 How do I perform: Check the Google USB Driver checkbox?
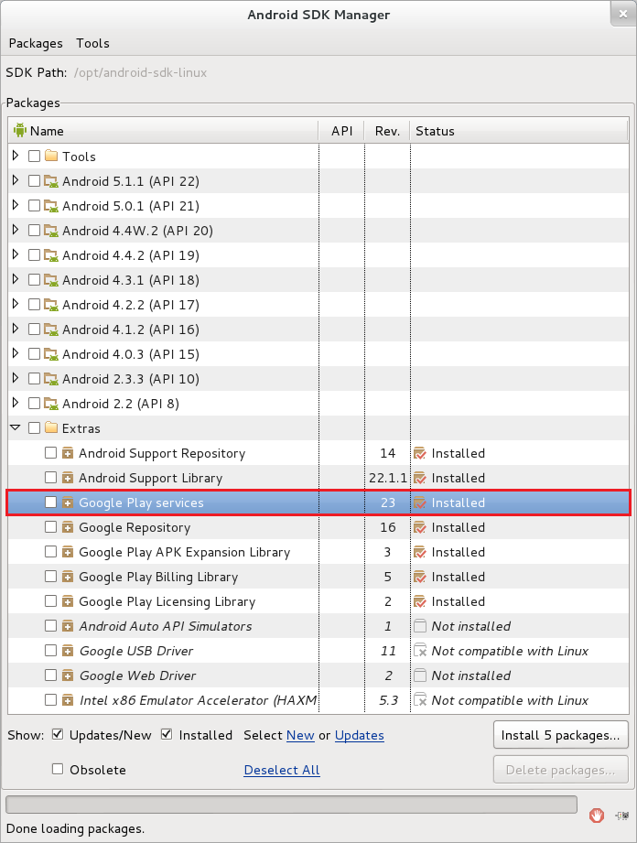pos(50,651)
